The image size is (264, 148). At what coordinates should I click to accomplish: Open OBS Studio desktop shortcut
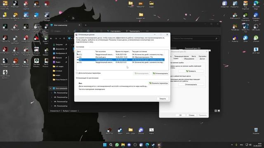point(256,27)
